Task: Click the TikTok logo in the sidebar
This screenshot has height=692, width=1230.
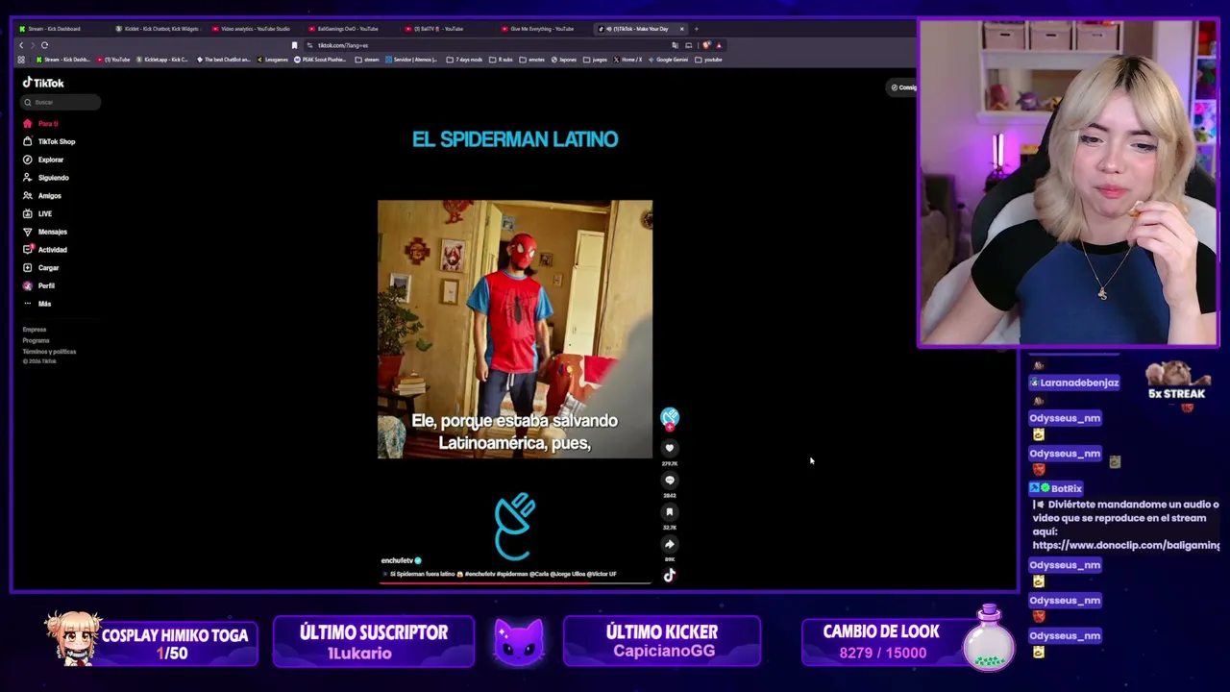Action: (43, 83)
